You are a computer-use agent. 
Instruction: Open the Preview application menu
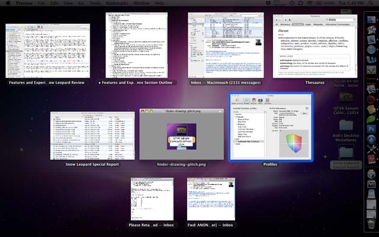point(24,3)
